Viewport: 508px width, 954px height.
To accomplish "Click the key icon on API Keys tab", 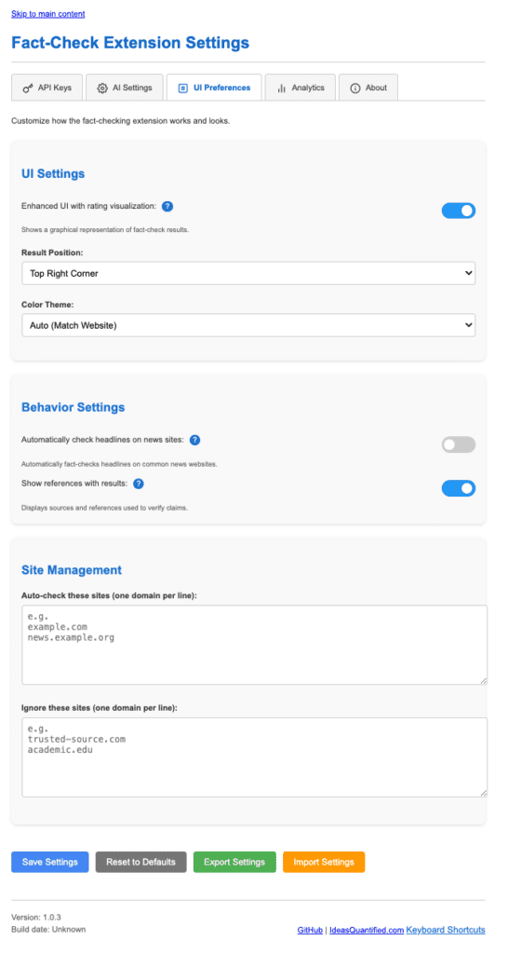I will click(x=28, y=89).
